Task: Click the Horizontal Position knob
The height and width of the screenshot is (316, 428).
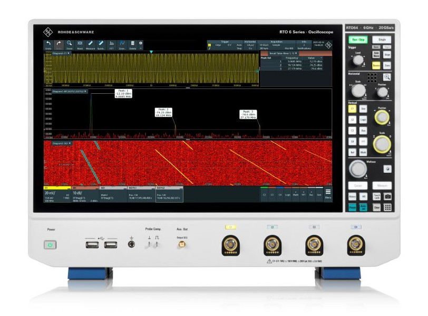Action: coord(382,92)
